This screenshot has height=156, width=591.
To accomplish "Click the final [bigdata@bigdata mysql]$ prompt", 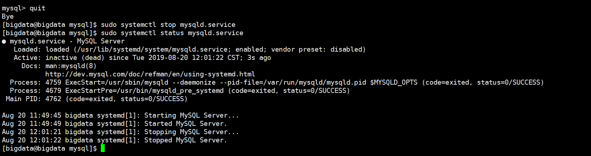I will tap(49, 148).
